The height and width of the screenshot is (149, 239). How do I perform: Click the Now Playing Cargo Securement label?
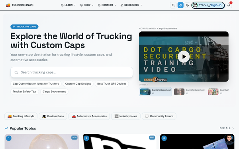[x=158, y=29]
